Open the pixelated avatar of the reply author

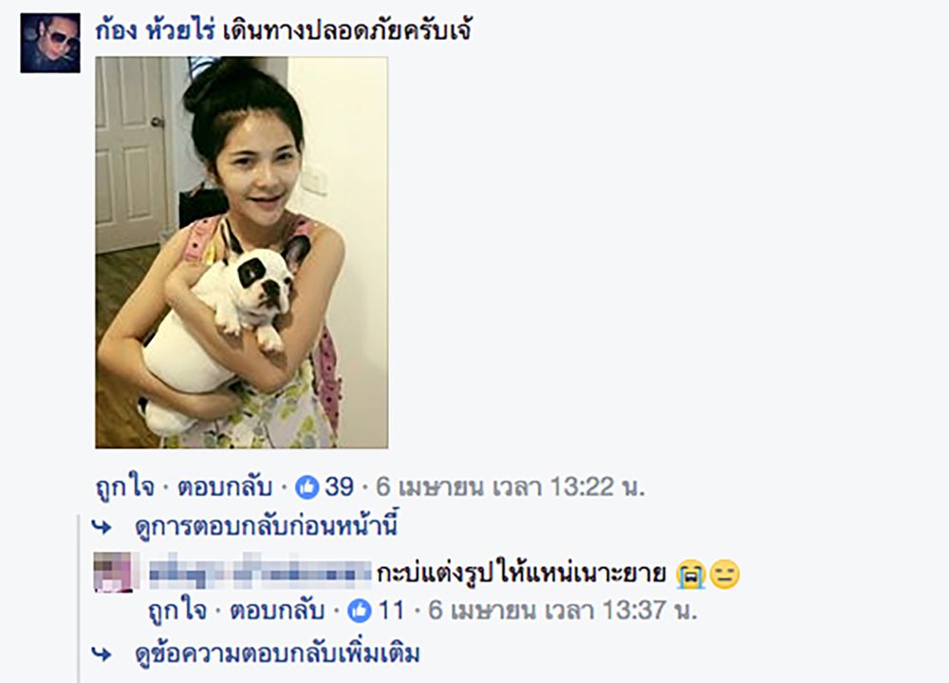(x=113, y=572)
